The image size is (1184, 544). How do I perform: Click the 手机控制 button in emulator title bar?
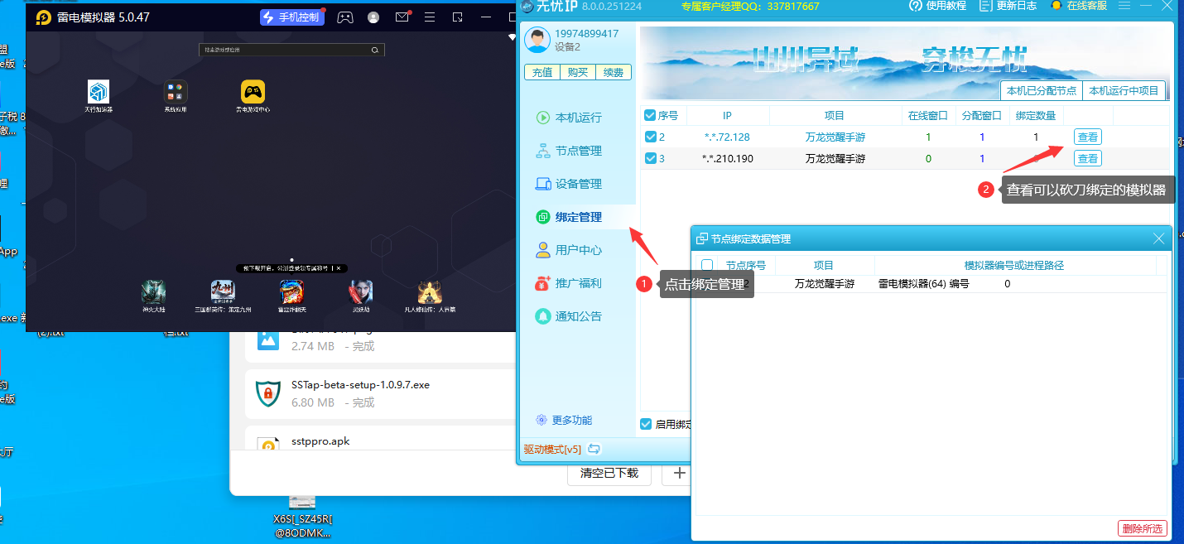(x=292, y=17)
